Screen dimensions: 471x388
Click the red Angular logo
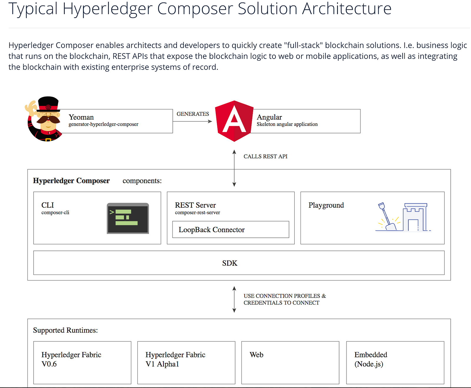tap(234, 121)
